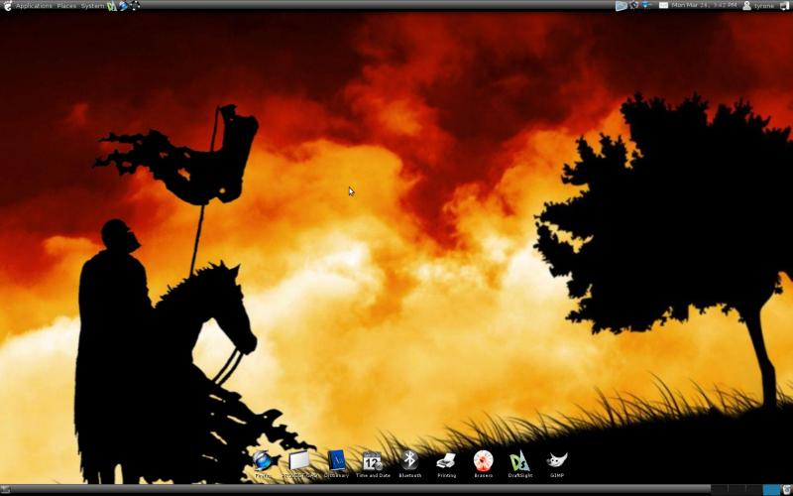
Task: Open Bluetooth from the dock
Action: [x=409, y=461]
